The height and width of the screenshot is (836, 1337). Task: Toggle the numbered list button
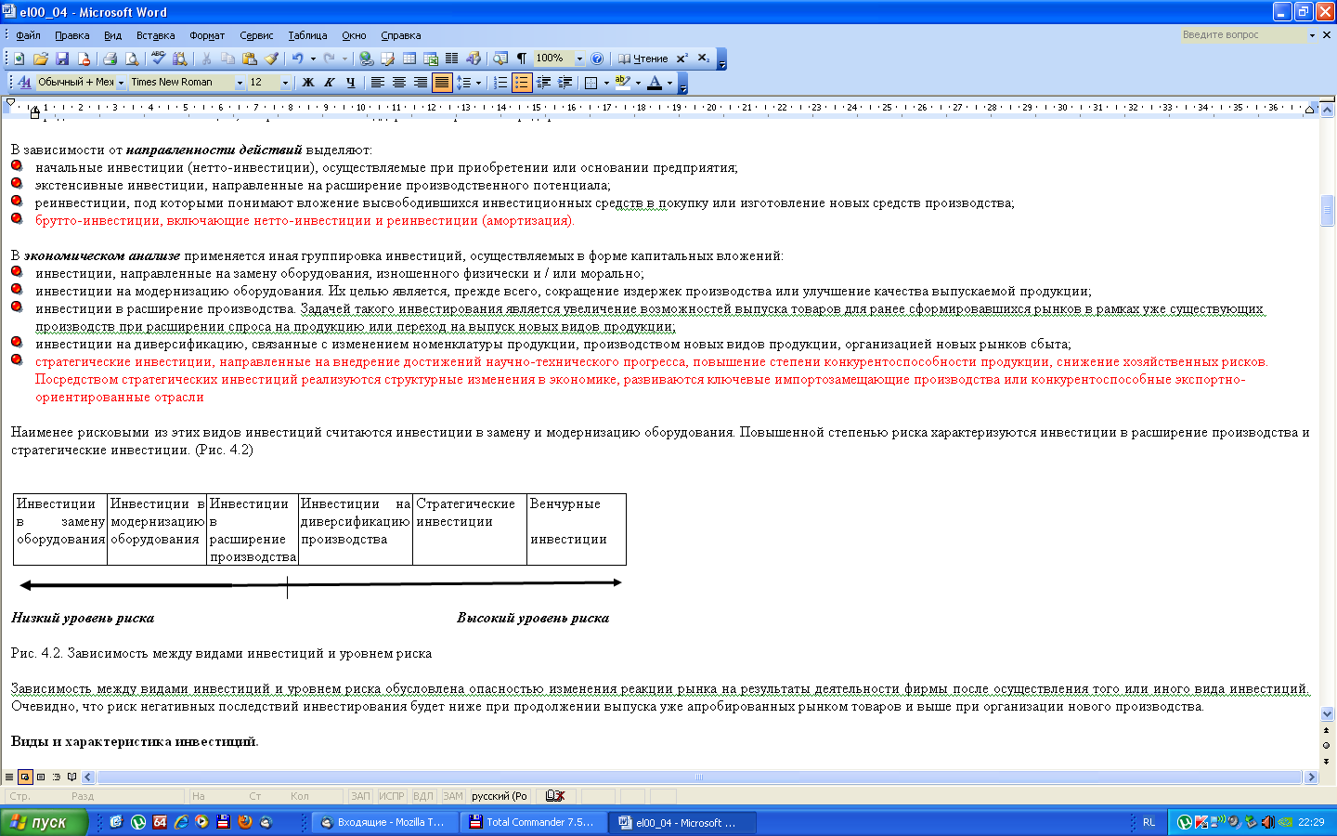pyautogui.click(x=500, y=83)
